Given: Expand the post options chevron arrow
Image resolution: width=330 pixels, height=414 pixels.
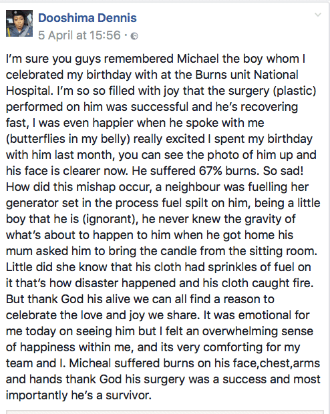Looking at the screenshot, I should click(x=318, y=15).
